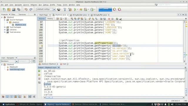This screenshot has height=106, width=188.
Task: Click the Open Project toolbar icon
Action: (x=14, y=9)
